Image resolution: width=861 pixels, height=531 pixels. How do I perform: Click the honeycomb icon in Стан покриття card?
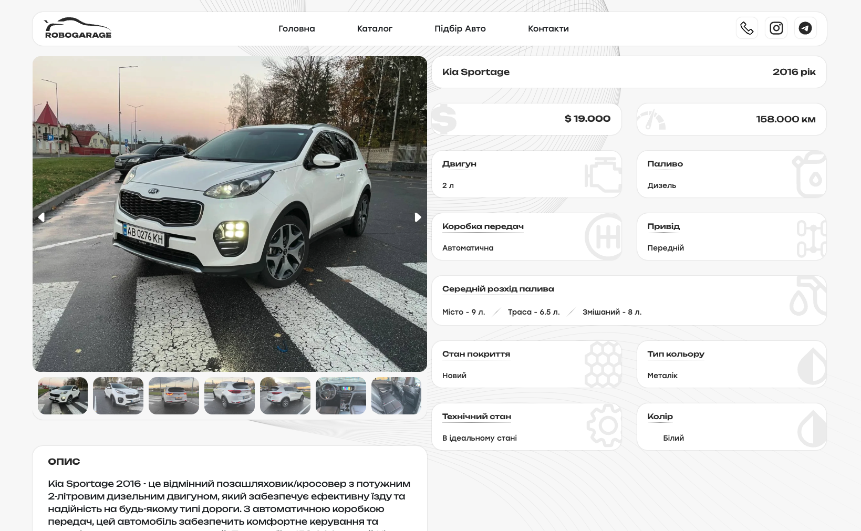603,364
